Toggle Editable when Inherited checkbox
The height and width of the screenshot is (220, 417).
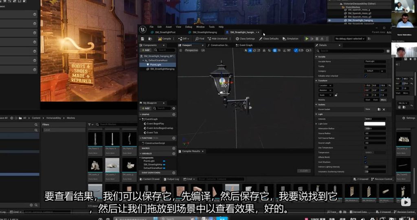click(x=365, y=76)
